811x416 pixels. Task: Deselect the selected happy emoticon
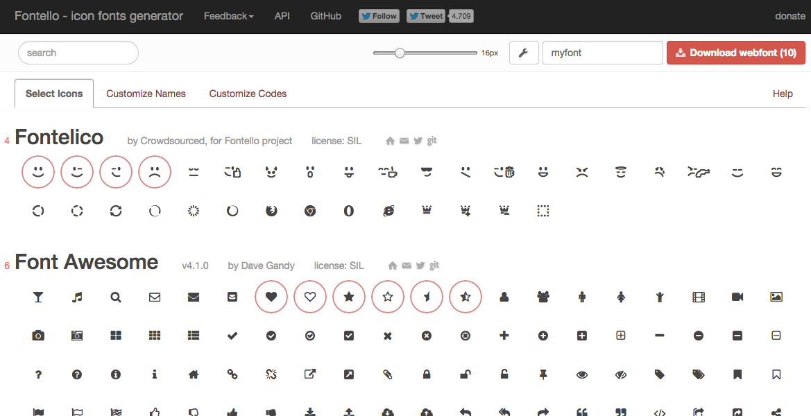click(x=38, y=171)
